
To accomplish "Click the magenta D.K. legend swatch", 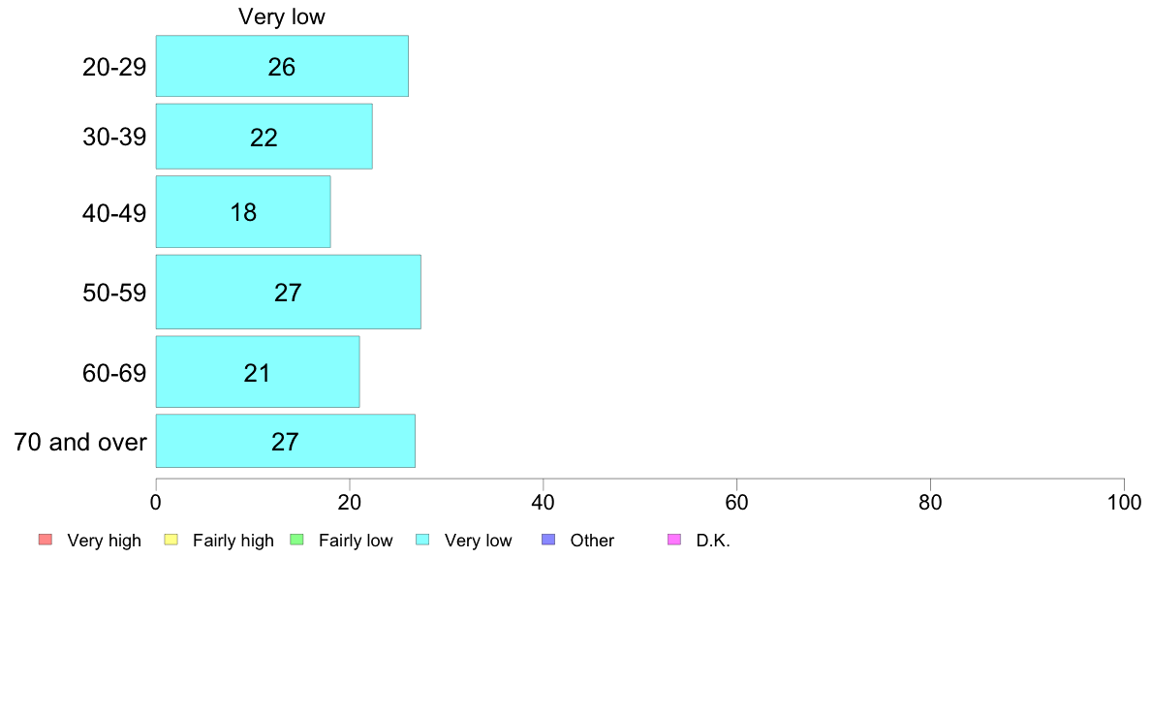I will coord(674,540).
